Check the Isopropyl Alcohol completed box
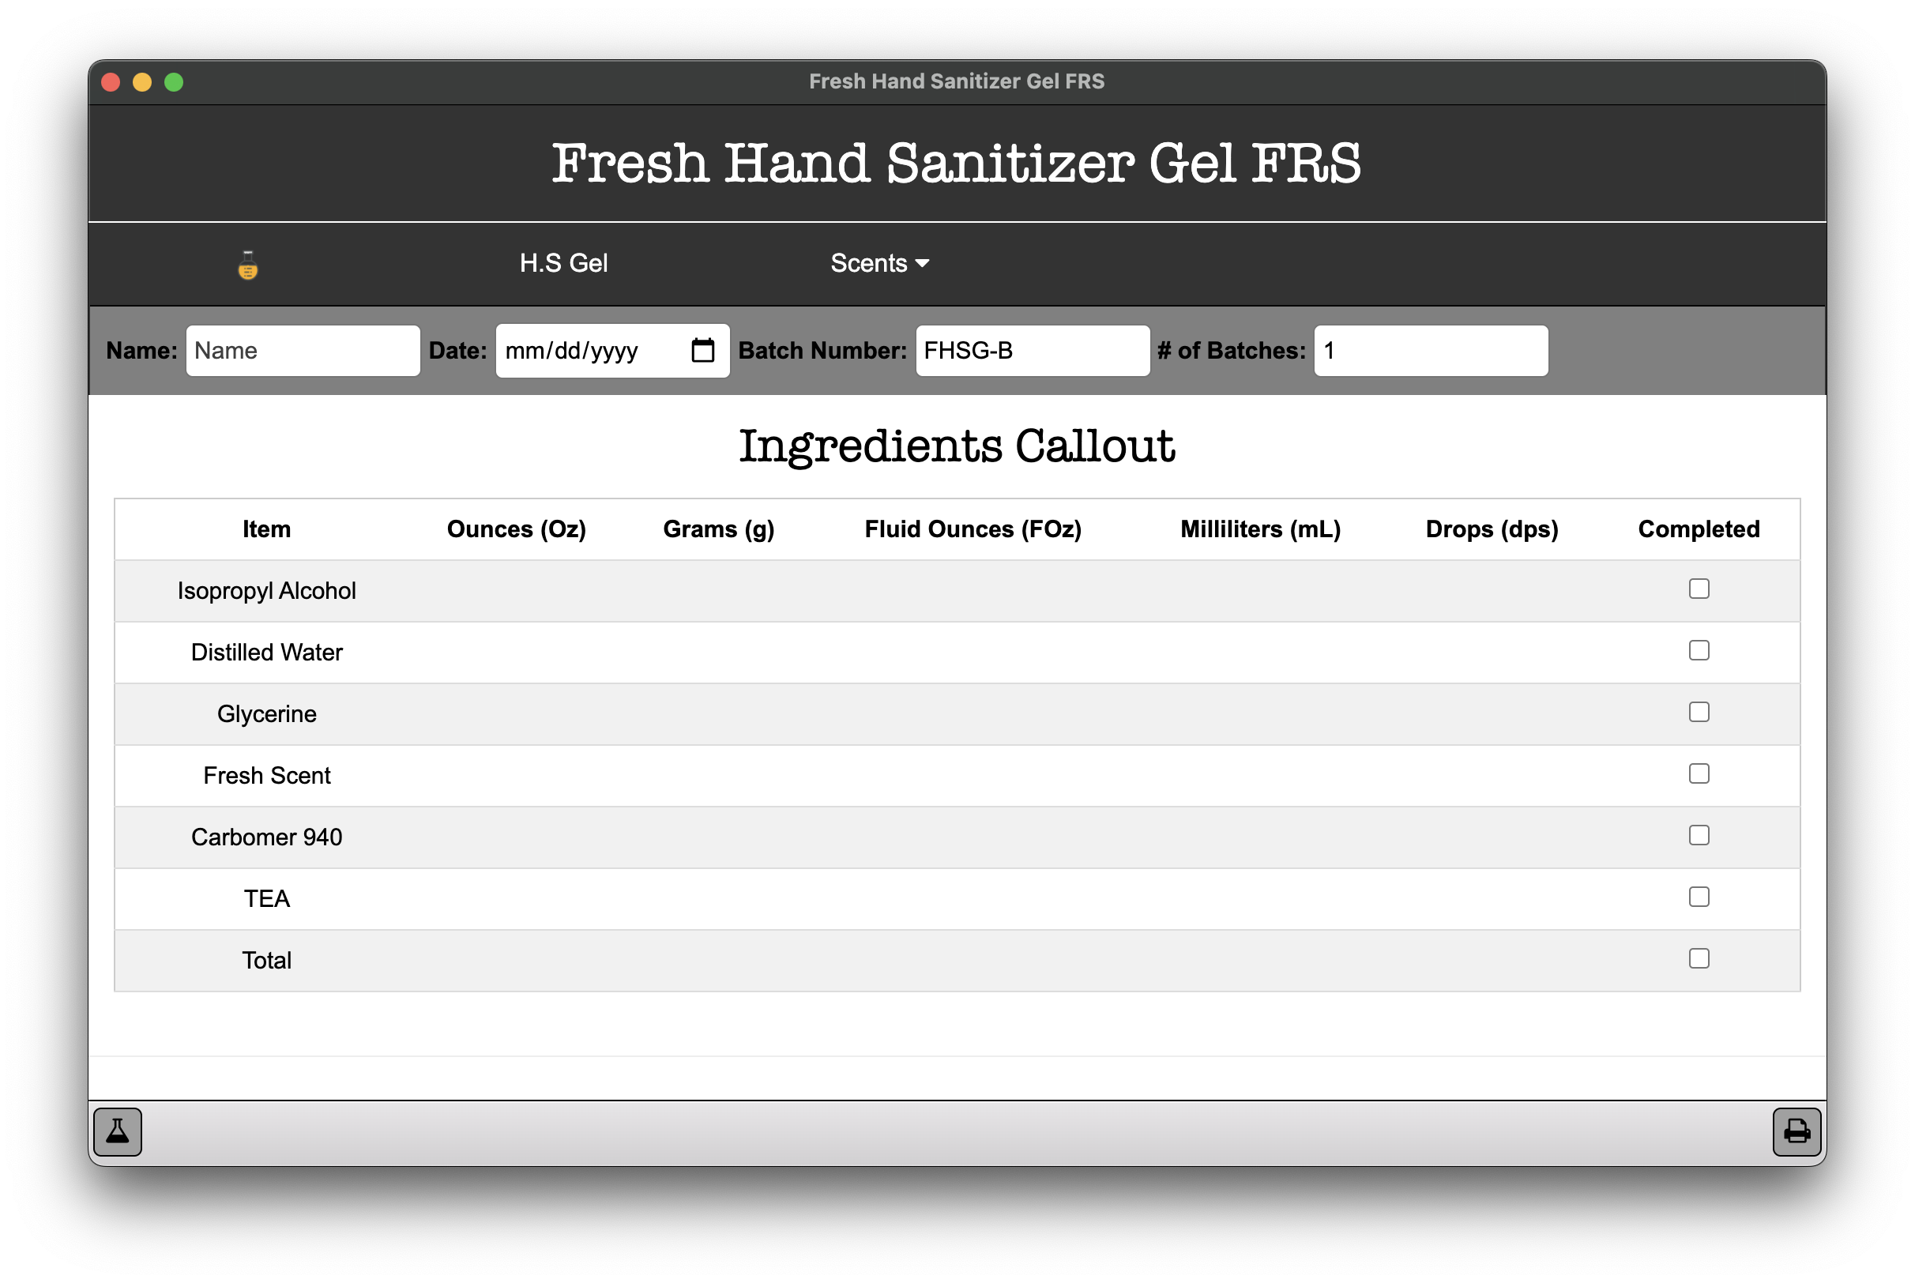1915x1283 pixels. (1699, 589)
